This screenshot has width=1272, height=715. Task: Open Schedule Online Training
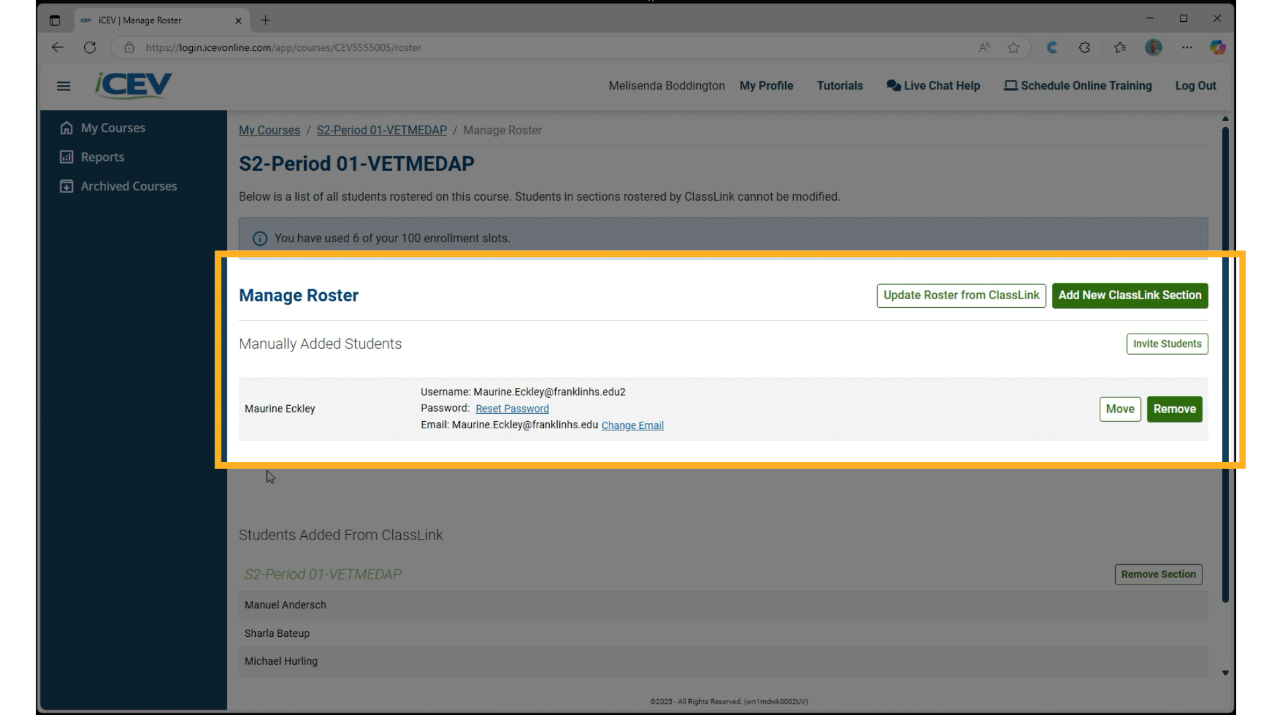[1077, 85]
